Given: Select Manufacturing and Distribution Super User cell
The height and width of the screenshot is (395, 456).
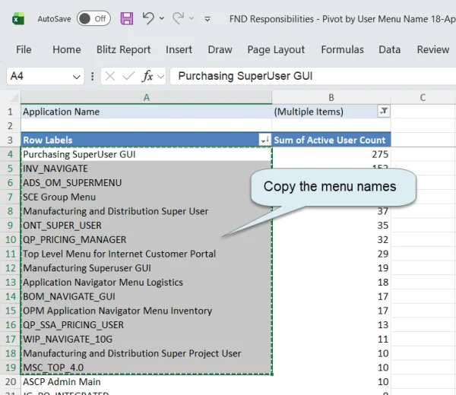Looking at the screenshot, I should click(x=146, y=211).
